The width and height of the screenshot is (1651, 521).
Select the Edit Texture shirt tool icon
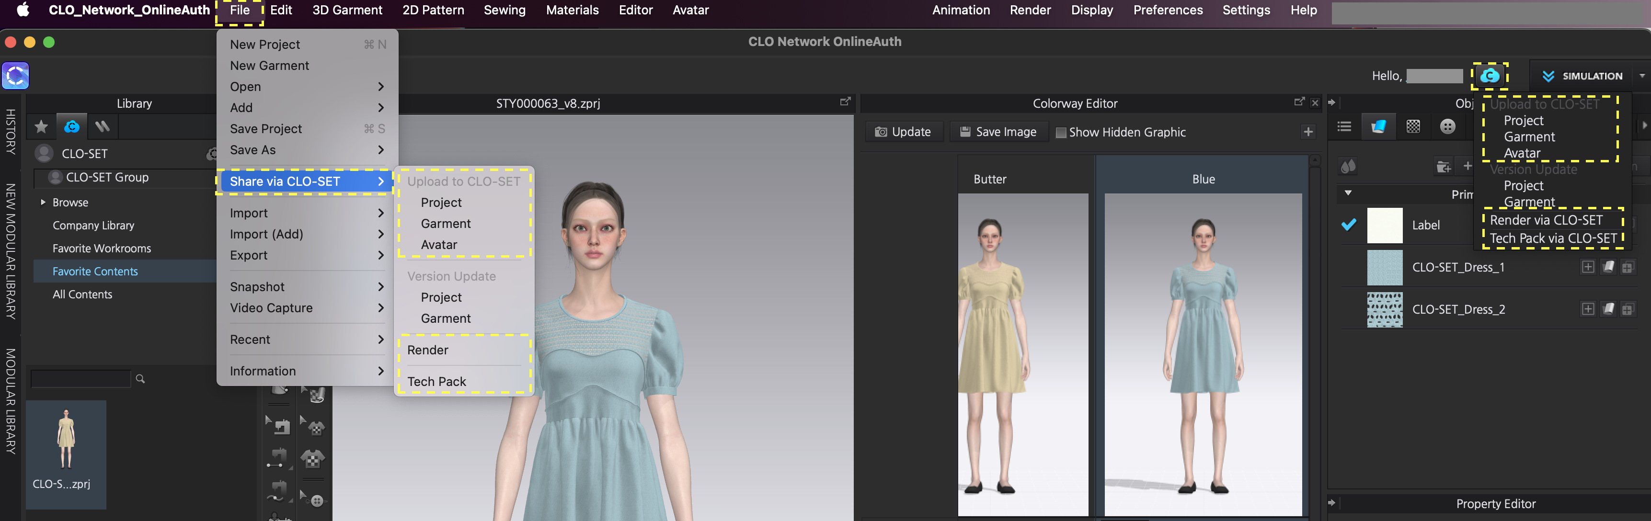click(313, 426)
